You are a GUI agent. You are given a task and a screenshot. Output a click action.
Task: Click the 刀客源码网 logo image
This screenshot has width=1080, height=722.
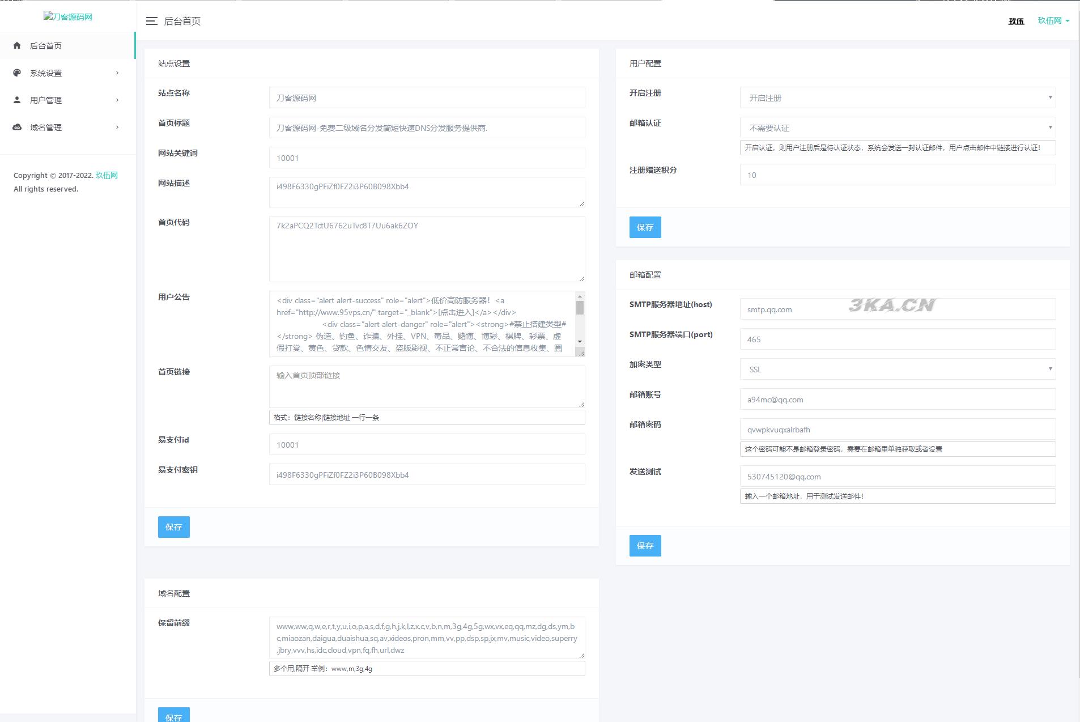click(x=68, y=16)
